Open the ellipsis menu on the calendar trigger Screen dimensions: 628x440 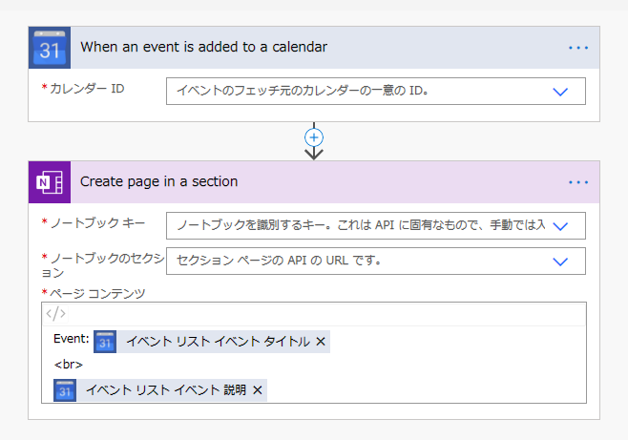tap(578, 48)
